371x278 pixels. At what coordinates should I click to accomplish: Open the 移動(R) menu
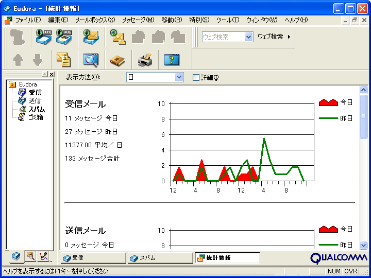172,20
